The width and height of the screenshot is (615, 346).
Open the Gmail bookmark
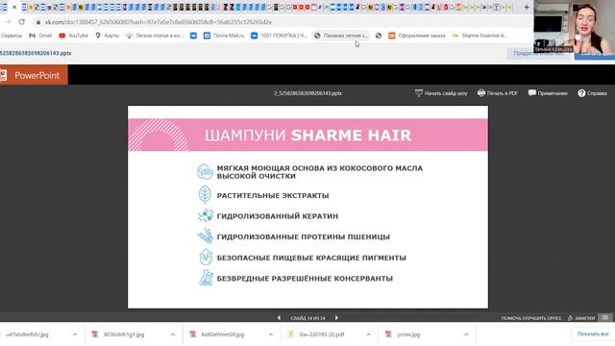(40, 36)
